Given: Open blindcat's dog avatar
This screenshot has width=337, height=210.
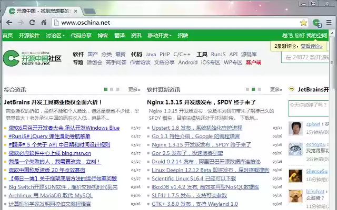Looking at the screenshot, I should [x=295, y=196].
